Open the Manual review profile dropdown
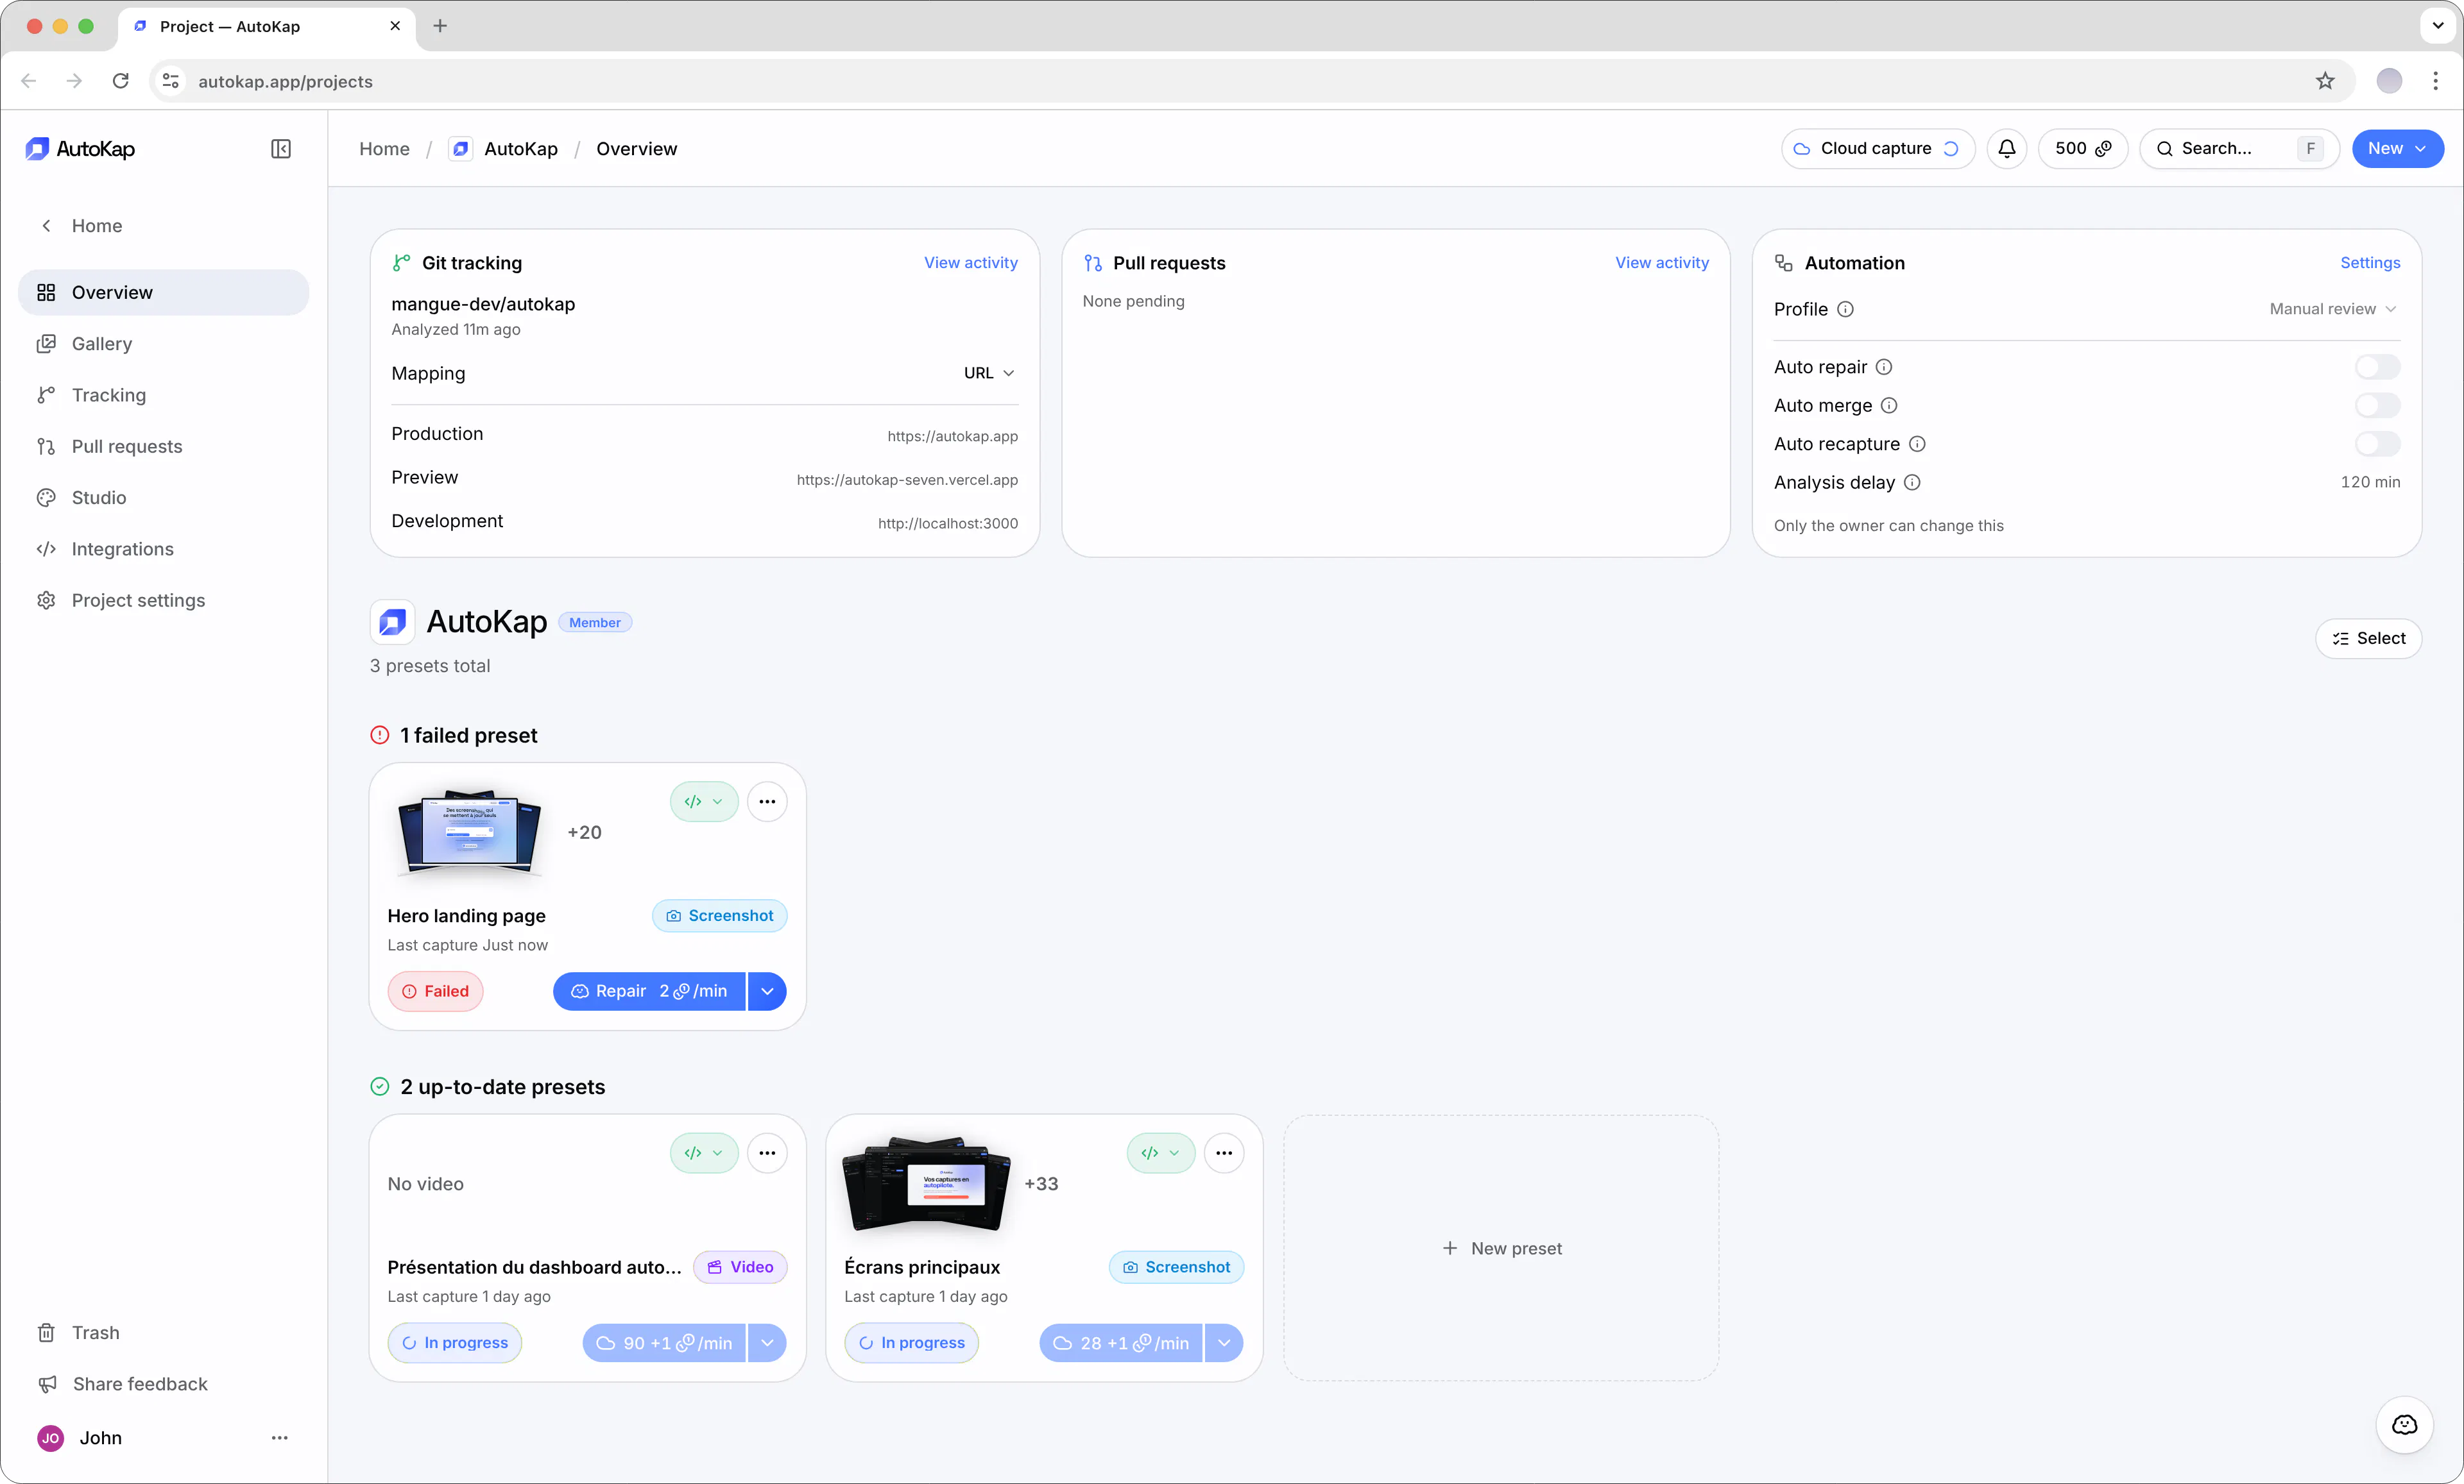 click(x=2333, y=308)
